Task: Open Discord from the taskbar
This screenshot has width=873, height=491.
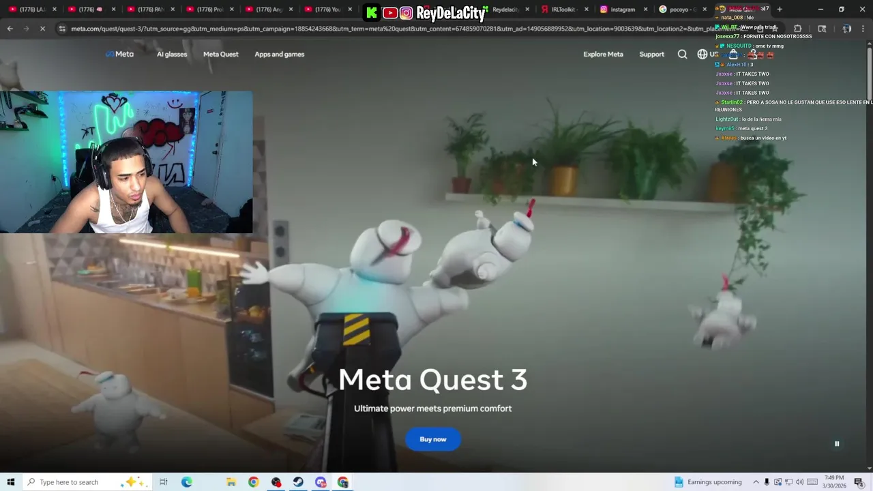Action: 321,482
